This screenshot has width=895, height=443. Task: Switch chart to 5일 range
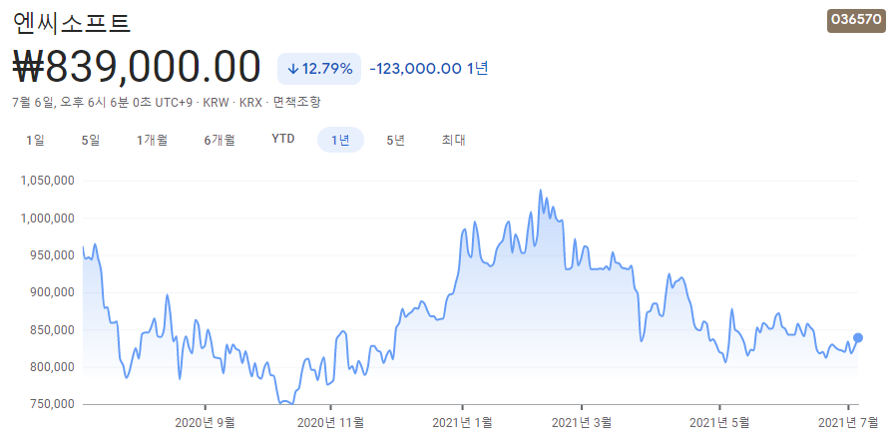91,140
